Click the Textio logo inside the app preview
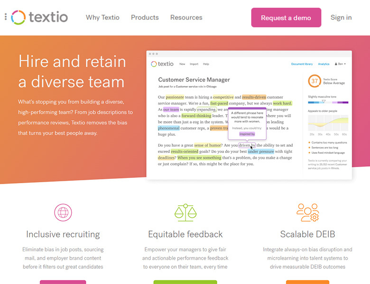The width and height of the screenshot is (370, 284). point(162,64)
